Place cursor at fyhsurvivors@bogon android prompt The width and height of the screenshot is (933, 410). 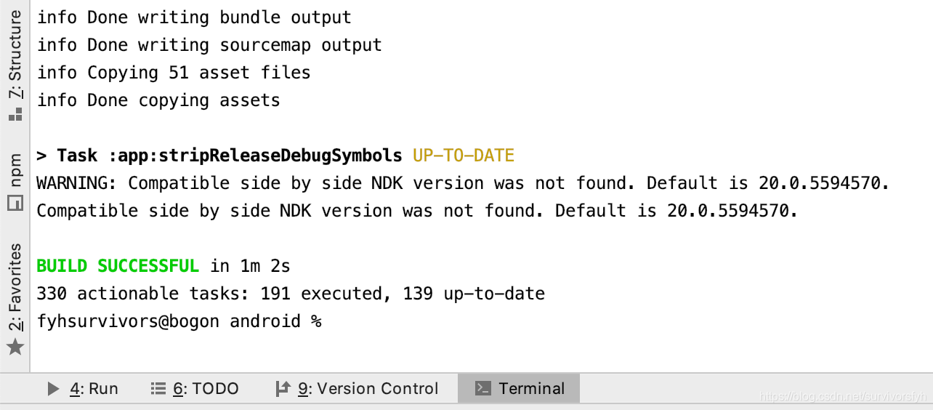pyautogui.click(x=179, y=321)
